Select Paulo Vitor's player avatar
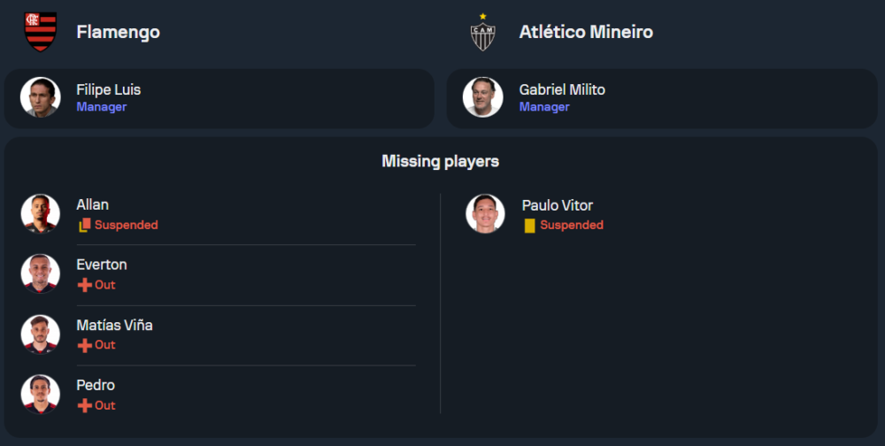885x446 pixels. point(485,213)
